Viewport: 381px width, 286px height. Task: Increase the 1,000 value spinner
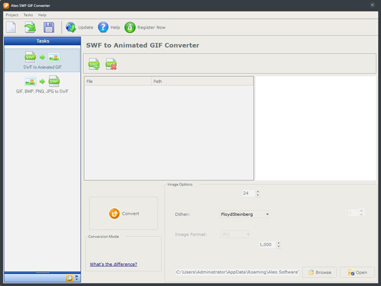[x=279, y=243]
